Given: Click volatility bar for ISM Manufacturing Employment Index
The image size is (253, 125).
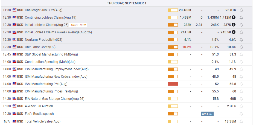Looking at the screenshot, I should tap(173, 69).
